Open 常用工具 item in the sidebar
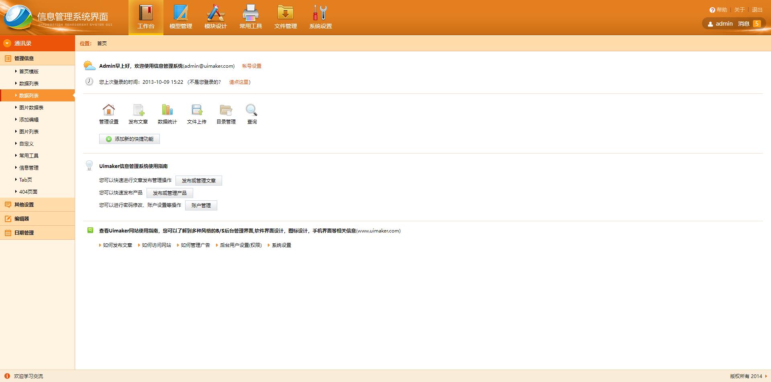 coord(29,156)
